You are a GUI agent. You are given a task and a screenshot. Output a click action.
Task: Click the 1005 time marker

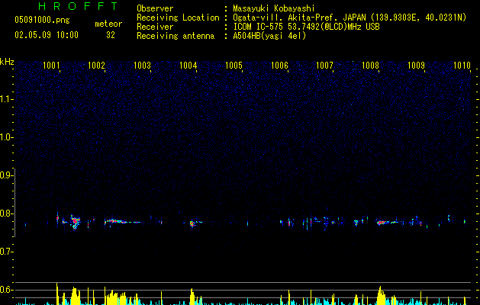(x=234, y=66)
